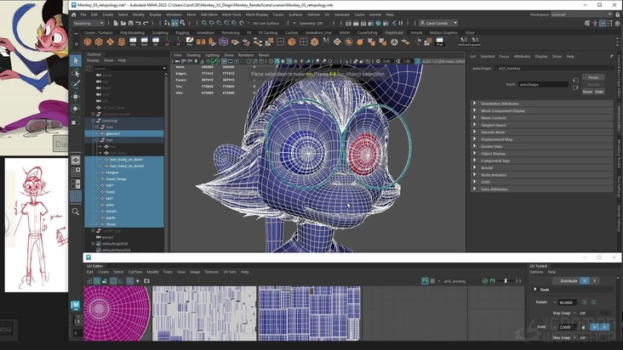The width and height of the screenshot is (623, 350).
Task: Open the Mesh Tools menu
Action: [231, 14]
